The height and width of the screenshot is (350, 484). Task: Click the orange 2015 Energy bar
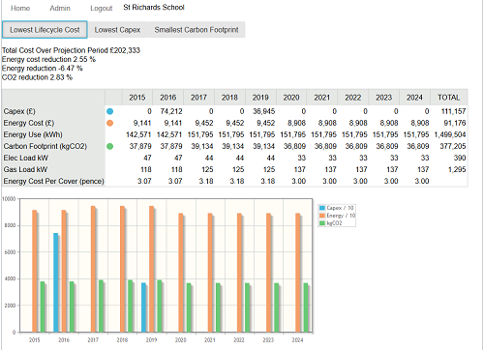click(x=35, y=271)
